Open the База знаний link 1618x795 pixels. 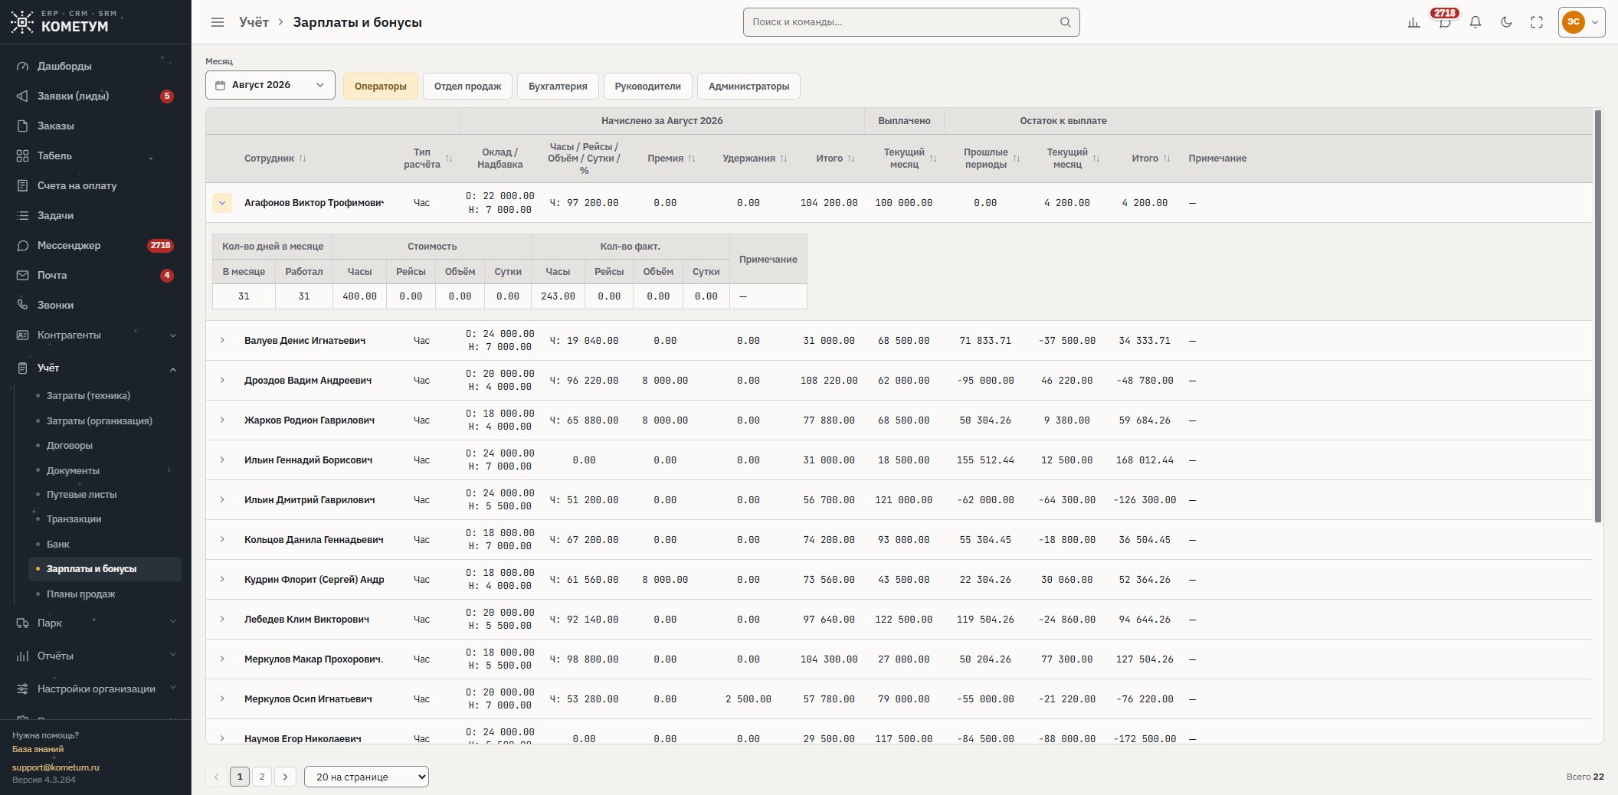click(x=38, y=749)
